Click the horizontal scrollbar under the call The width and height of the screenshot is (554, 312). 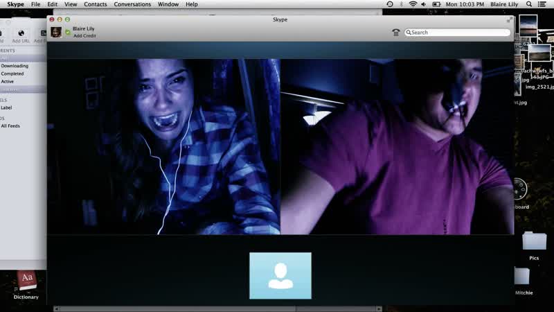(217, 309)
